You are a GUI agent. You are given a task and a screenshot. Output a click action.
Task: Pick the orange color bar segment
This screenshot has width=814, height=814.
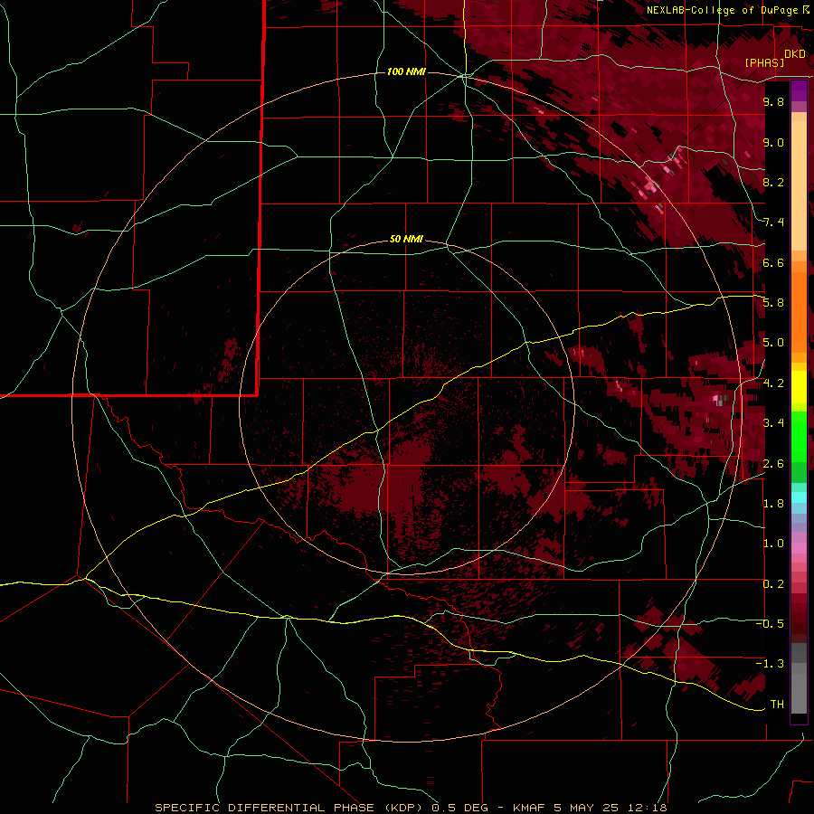[x=799, y=311]
